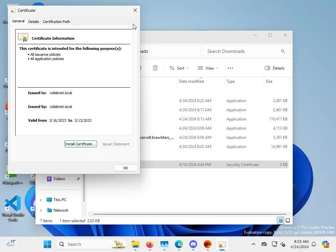Select the 14,991 KB application row
This screenshot has height=252, width=336.
(x=214, y=147)
